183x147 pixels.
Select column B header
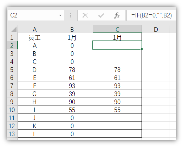point(72,29)
